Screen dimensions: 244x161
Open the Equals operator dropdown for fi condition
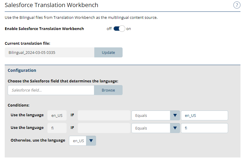coord(151,128)
